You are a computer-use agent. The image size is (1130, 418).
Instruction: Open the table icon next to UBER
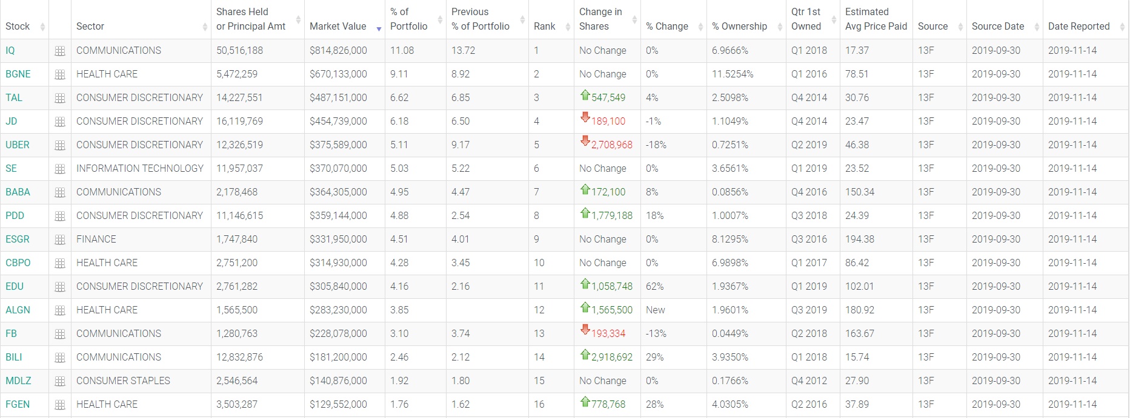[x=59, y=146]
